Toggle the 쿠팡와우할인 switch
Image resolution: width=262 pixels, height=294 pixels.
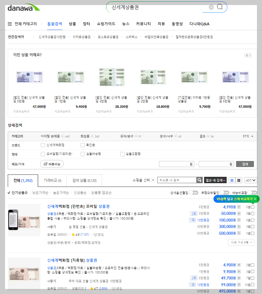coord(225,193)
